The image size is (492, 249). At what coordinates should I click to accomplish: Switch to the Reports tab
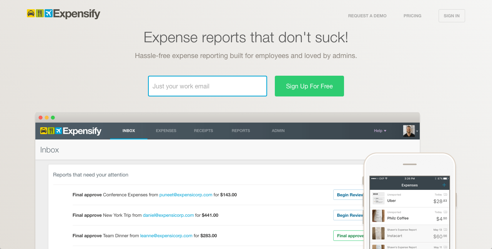[x=241, y=131]
